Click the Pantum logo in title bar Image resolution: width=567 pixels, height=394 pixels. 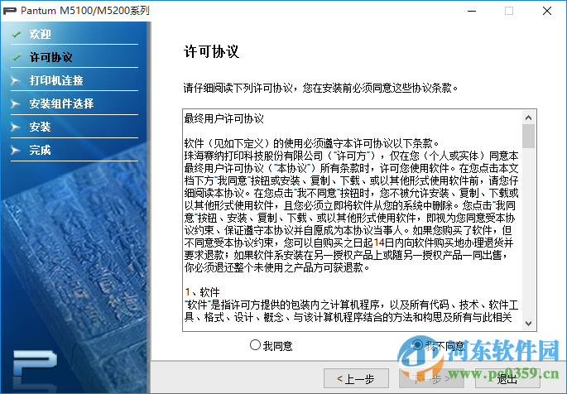coord(10,11)
